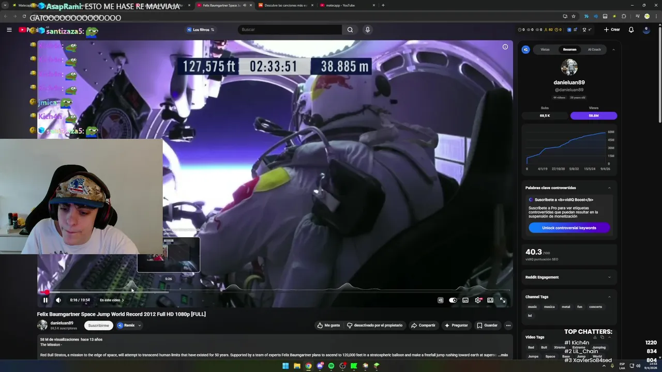Open YouTube notifications bell
This screenshot has width=662, height=372.
[631, 29]
